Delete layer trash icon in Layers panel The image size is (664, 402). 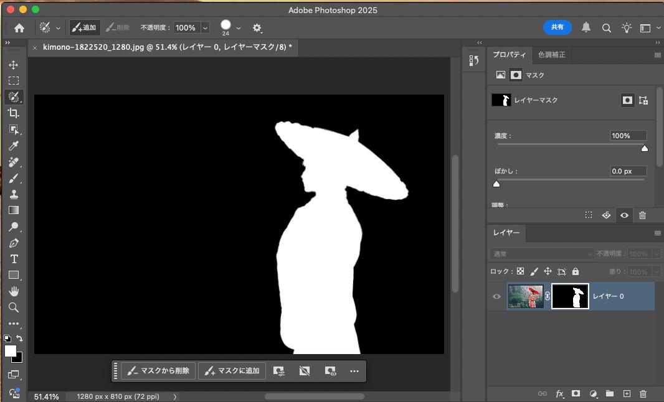[643, 393]
